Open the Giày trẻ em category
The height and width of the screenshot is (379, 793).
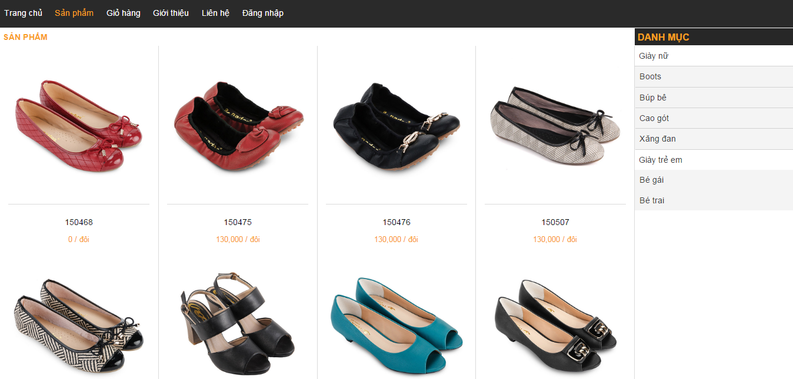tap(714, 160)
